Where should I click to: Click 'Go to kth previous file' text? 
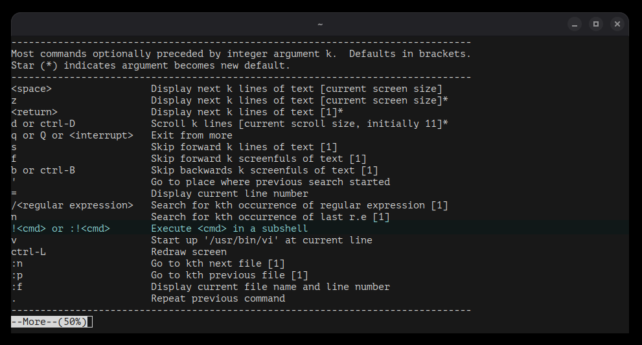(x=229, y=275)
